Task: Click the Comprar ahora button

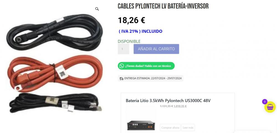Action: tap(170, 127)
